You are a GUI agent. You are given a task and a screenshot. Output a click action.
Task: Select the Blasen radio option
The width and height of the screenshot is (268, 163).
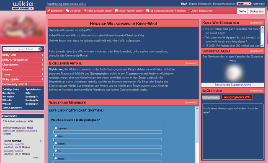pos(56,143)
